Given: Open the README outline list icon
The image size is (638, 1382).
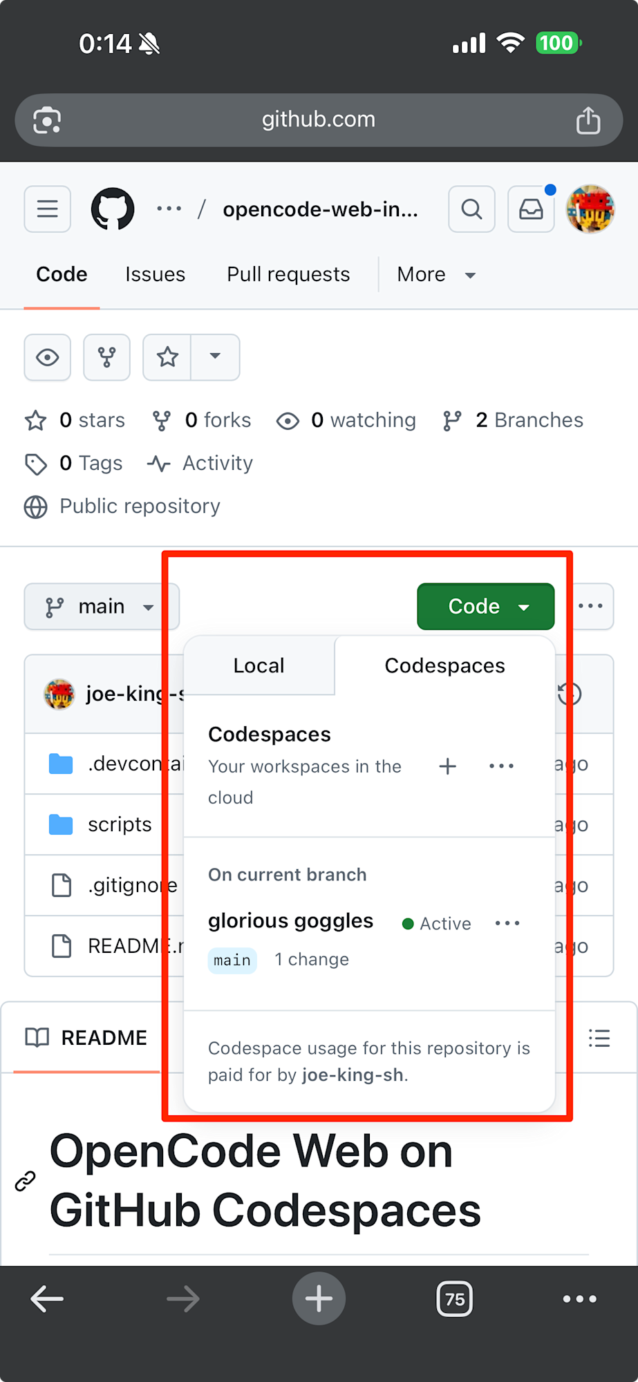Looking at the screenshot, I should pyautogui.click(x=599, y=1038).
